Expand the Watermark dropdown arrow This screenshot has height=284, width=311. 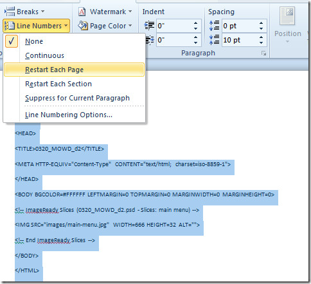pos(130,11)
